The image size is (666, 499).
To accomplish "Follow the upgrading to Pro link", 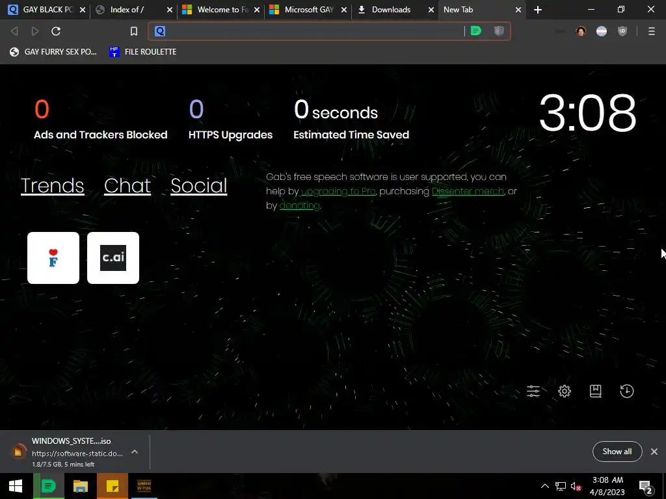I will point(338,192).
